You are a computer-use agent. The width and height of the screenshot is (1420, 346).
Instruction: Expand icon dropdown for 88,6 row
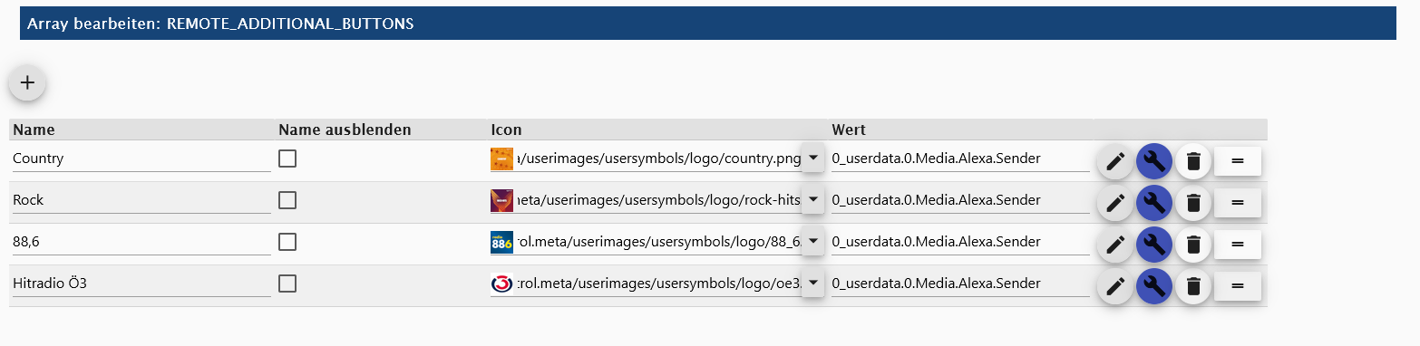coord(813,242)
